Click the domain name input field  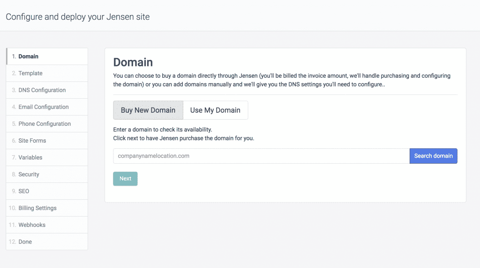pos(261,156)
